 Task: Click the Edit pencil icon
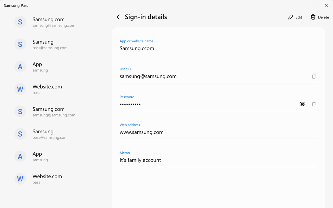[291, 17]
